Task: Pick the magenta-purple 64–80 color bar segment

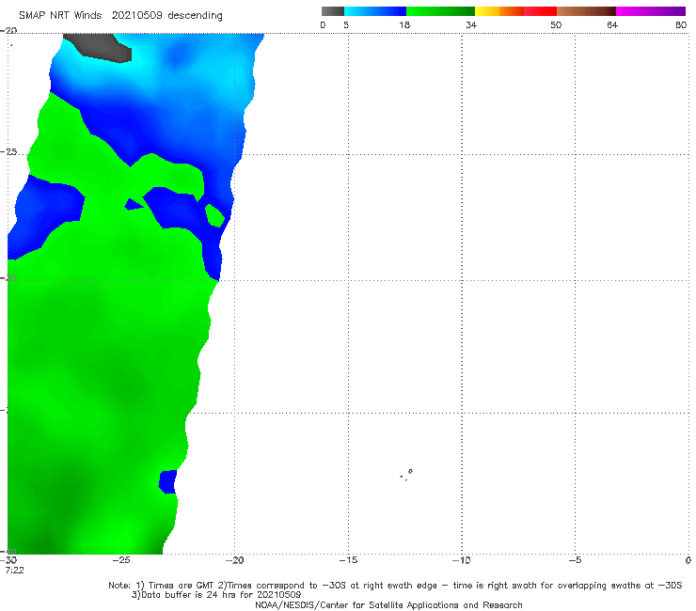Action: [x=651, y=11]
